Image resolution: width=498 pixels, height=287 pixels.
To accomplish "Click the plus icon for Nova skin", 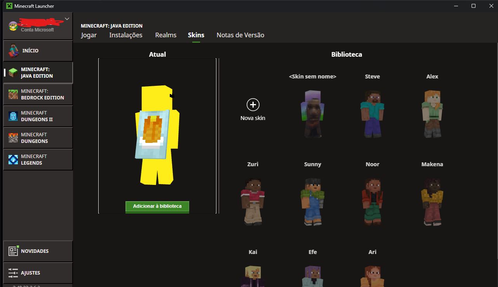I will click(253, 104).
